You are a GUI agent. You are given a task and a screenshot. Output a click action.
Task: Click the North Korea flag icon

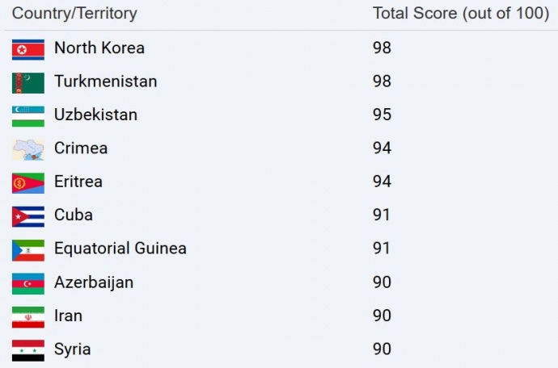point(28,49)
